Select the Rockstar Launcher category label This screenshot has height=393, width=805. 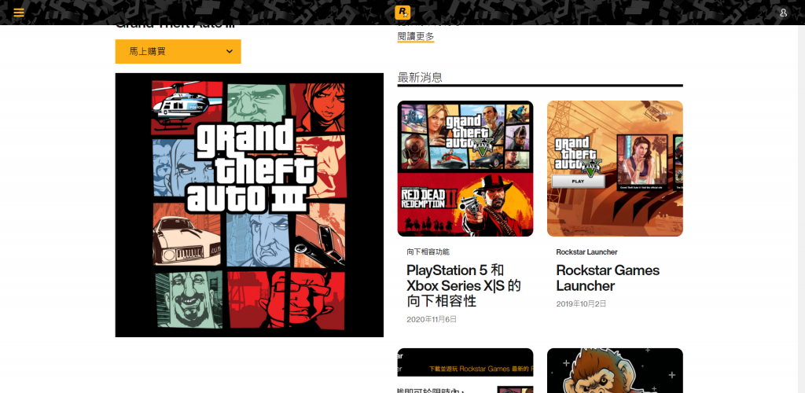coord(586,252)
